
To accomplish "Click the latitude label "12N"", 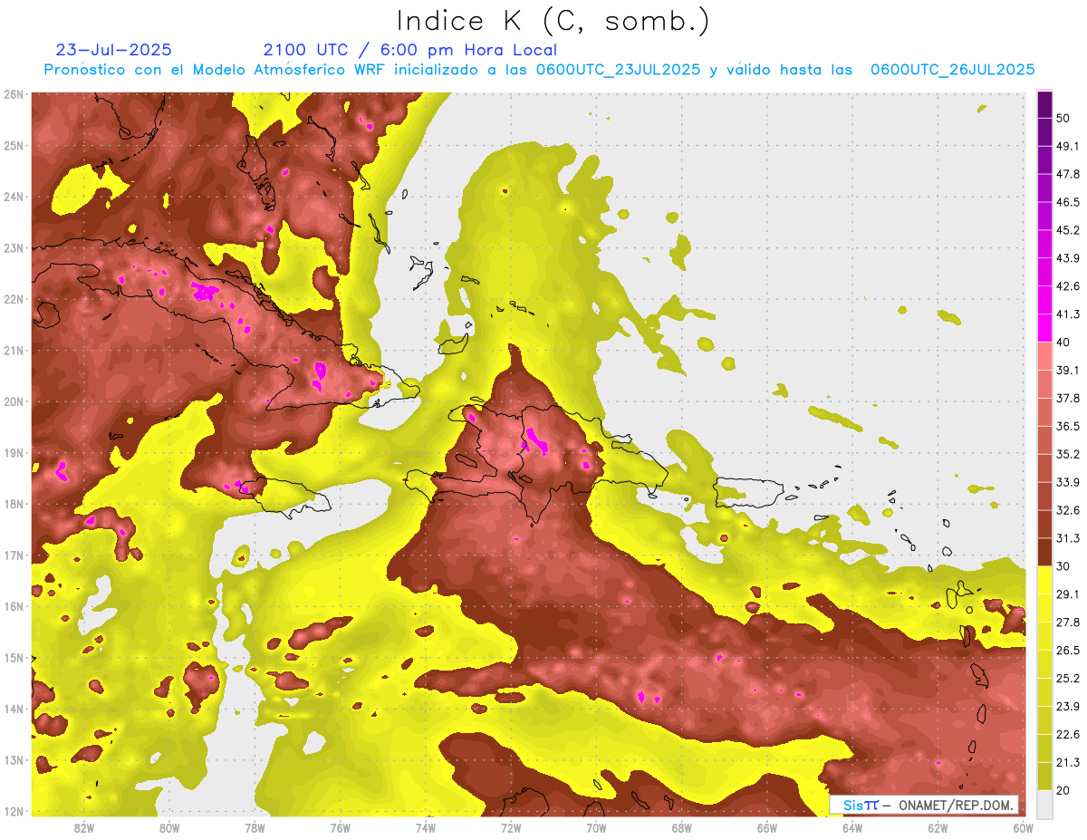I will (14, 811).
